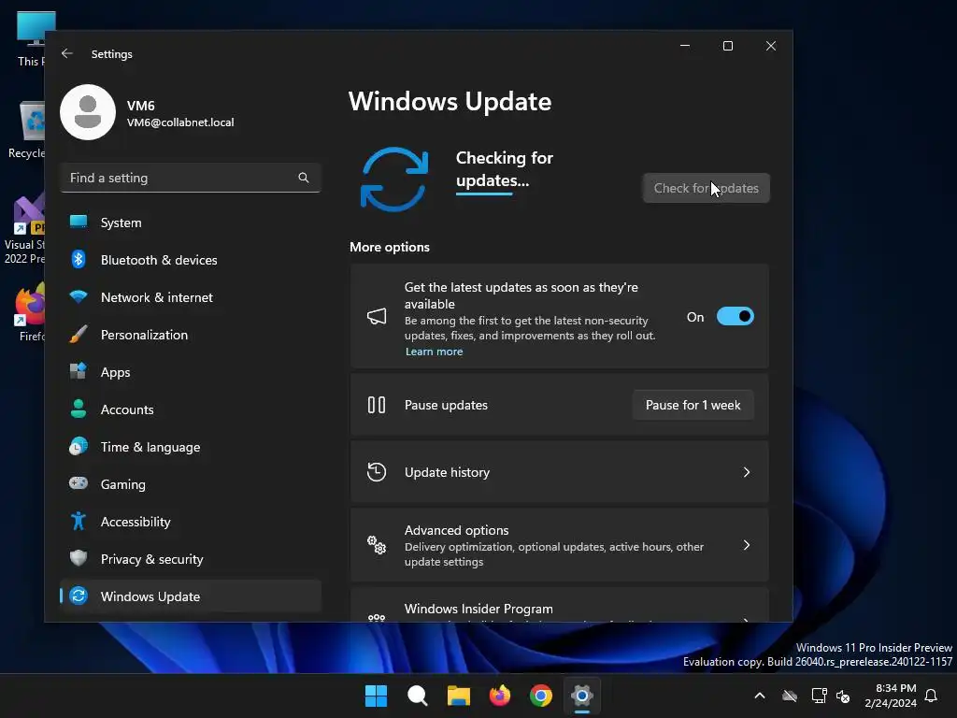
Task: Close the Settings window
Action: (x=771, y=46)
